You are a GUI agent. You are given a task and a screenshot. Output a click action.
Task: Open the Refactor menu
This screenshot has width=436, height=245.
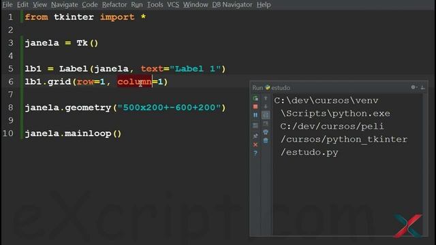click(x=114, y=5)
